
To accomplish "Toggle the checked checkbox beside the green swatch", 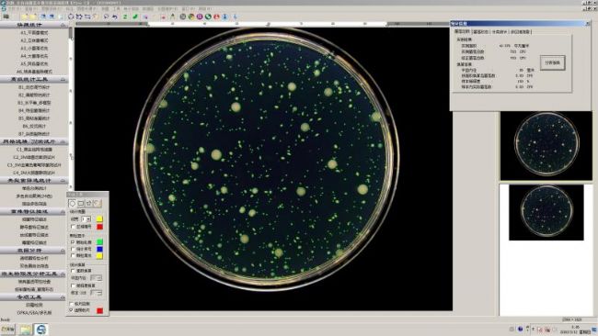I will [x=73, y=242].
